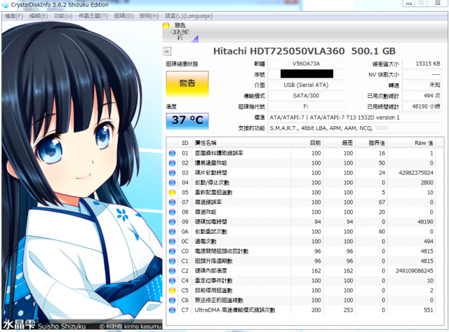449x332 pixels.
Task: Click the blue status icon for attribute 09
Action: 172,222
